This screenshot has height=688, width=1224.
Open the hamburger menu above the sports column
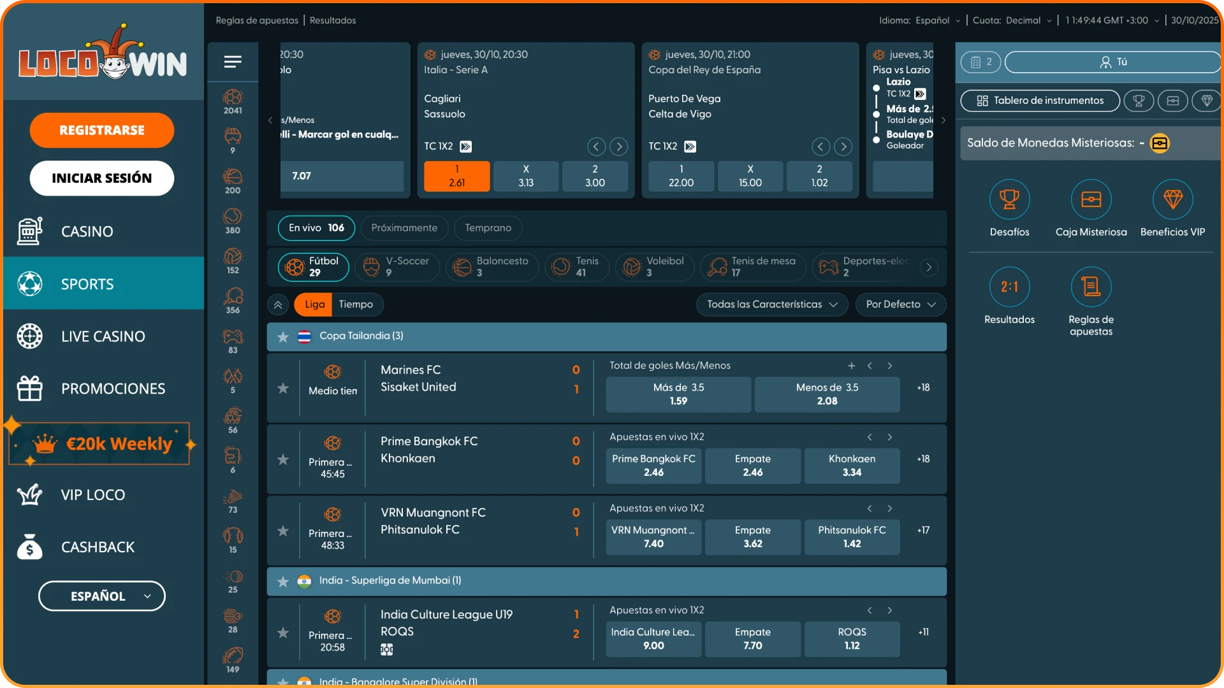pyautogui.click(x=233, y=62)
